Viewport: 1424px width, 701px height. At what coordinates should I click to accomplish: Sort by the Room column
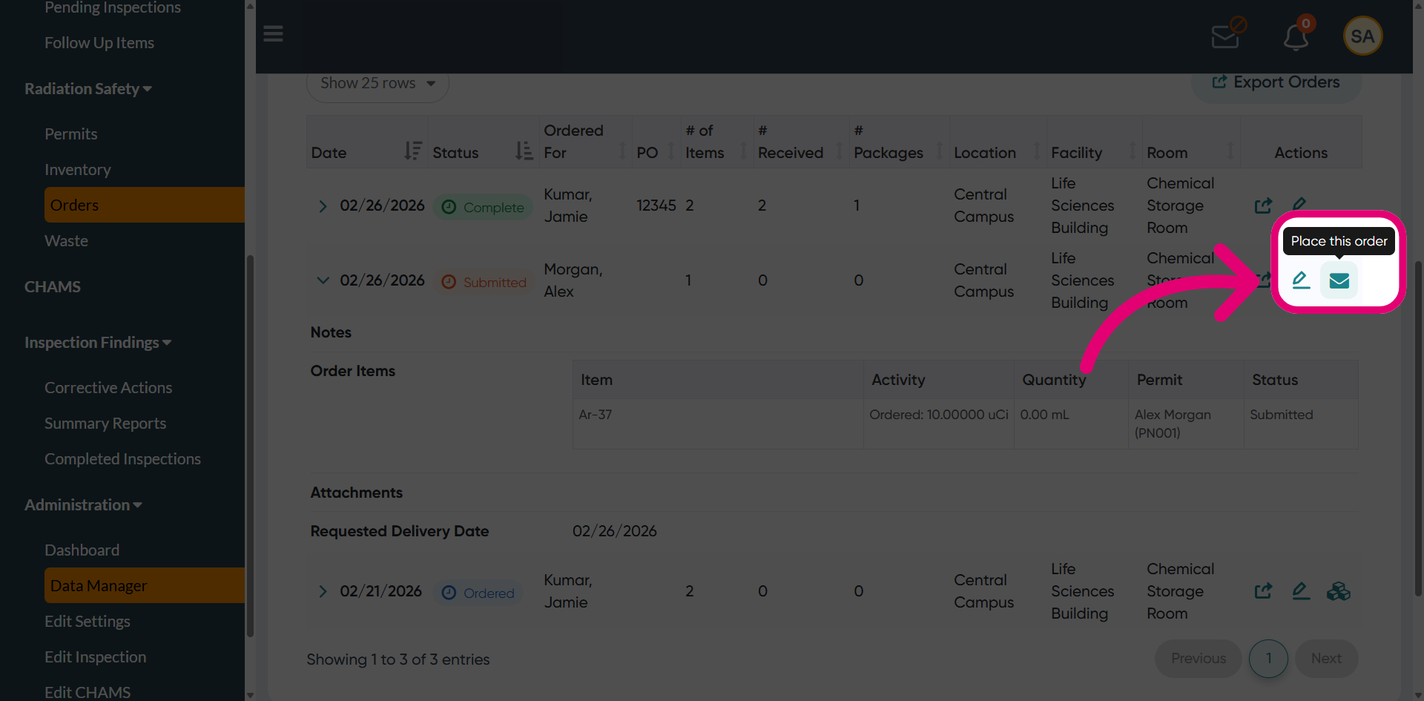[x=1191, y=142]
